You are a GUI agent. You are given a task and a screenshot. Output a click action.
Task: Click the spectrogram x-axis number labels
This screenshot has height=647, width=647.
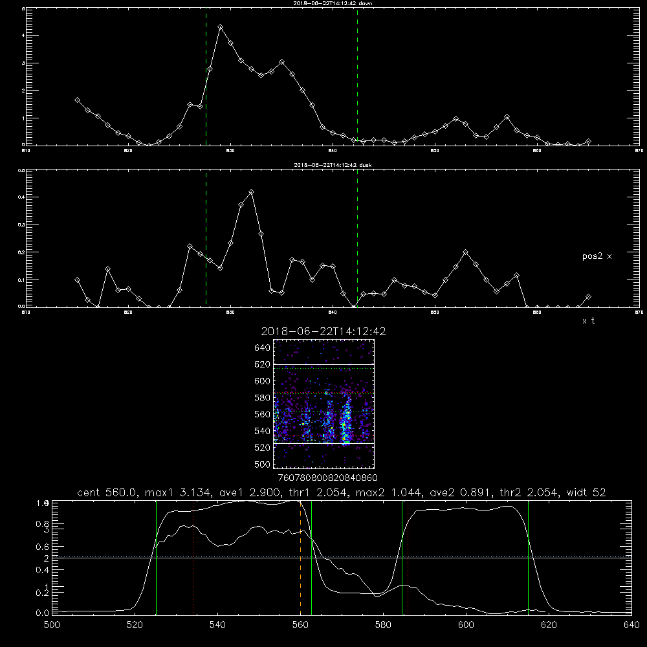pyautogui.click(x=328, y=478)
